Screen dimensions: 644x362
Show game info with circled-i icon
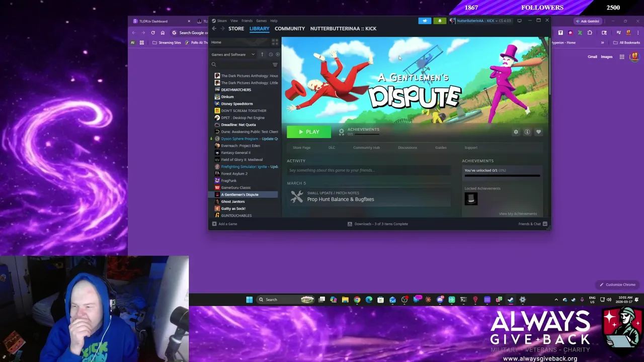click(527, 132)
